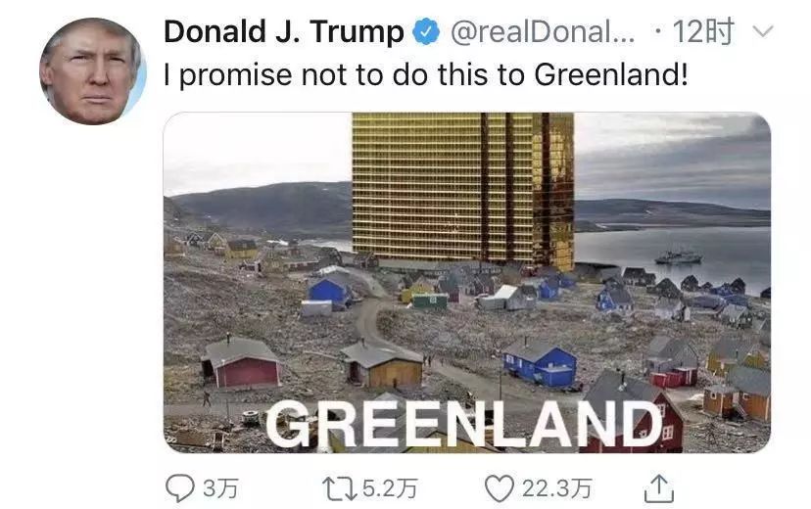Open the share menu via the upload arrow icon

(658, 488)
